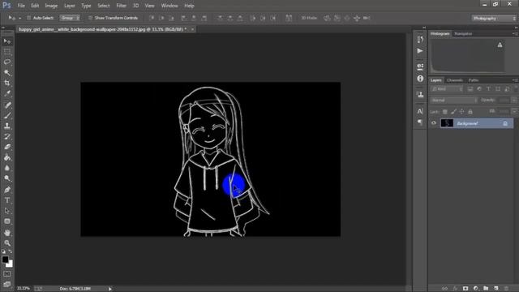This screenshot has height=292, width=519.
Task: Select the History Brush tool
Action: [x=7, y=136]
